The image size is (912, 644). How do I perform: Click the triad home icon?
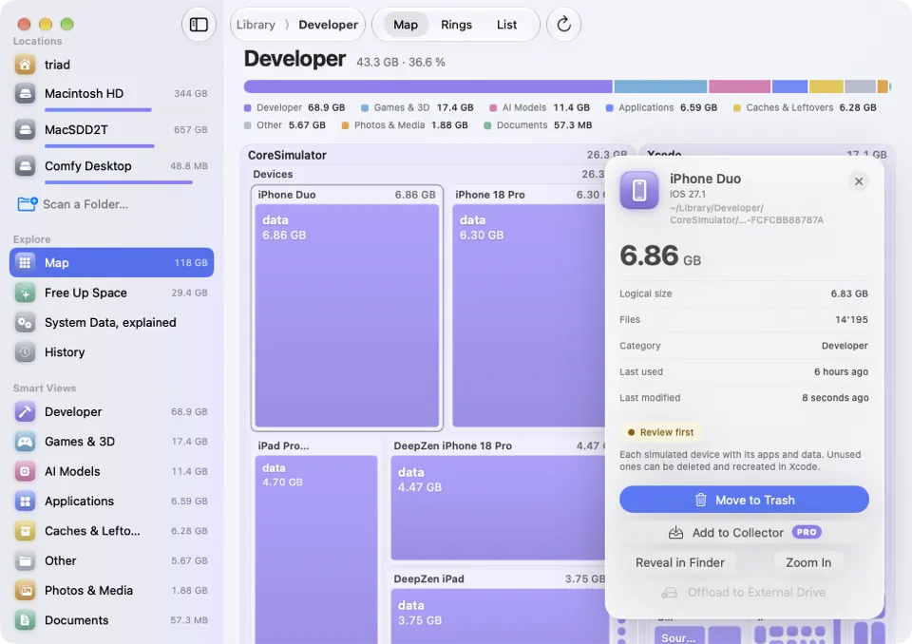[x=25, y=65]
